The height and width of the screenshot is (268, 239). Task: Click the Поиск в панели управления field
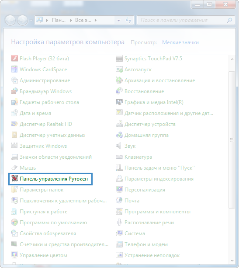186,21
